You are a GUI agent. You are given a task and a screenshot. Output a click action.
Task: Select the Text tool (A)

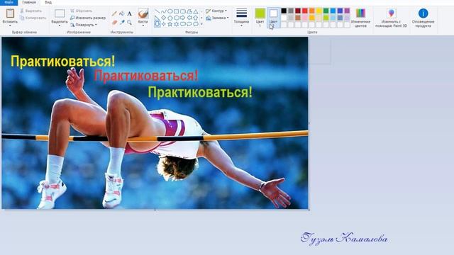point(129,13)
